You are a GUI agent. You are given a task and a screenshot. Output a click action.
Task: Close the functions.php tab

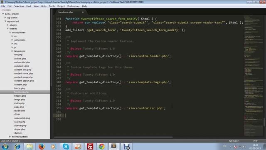coord(83,12)
